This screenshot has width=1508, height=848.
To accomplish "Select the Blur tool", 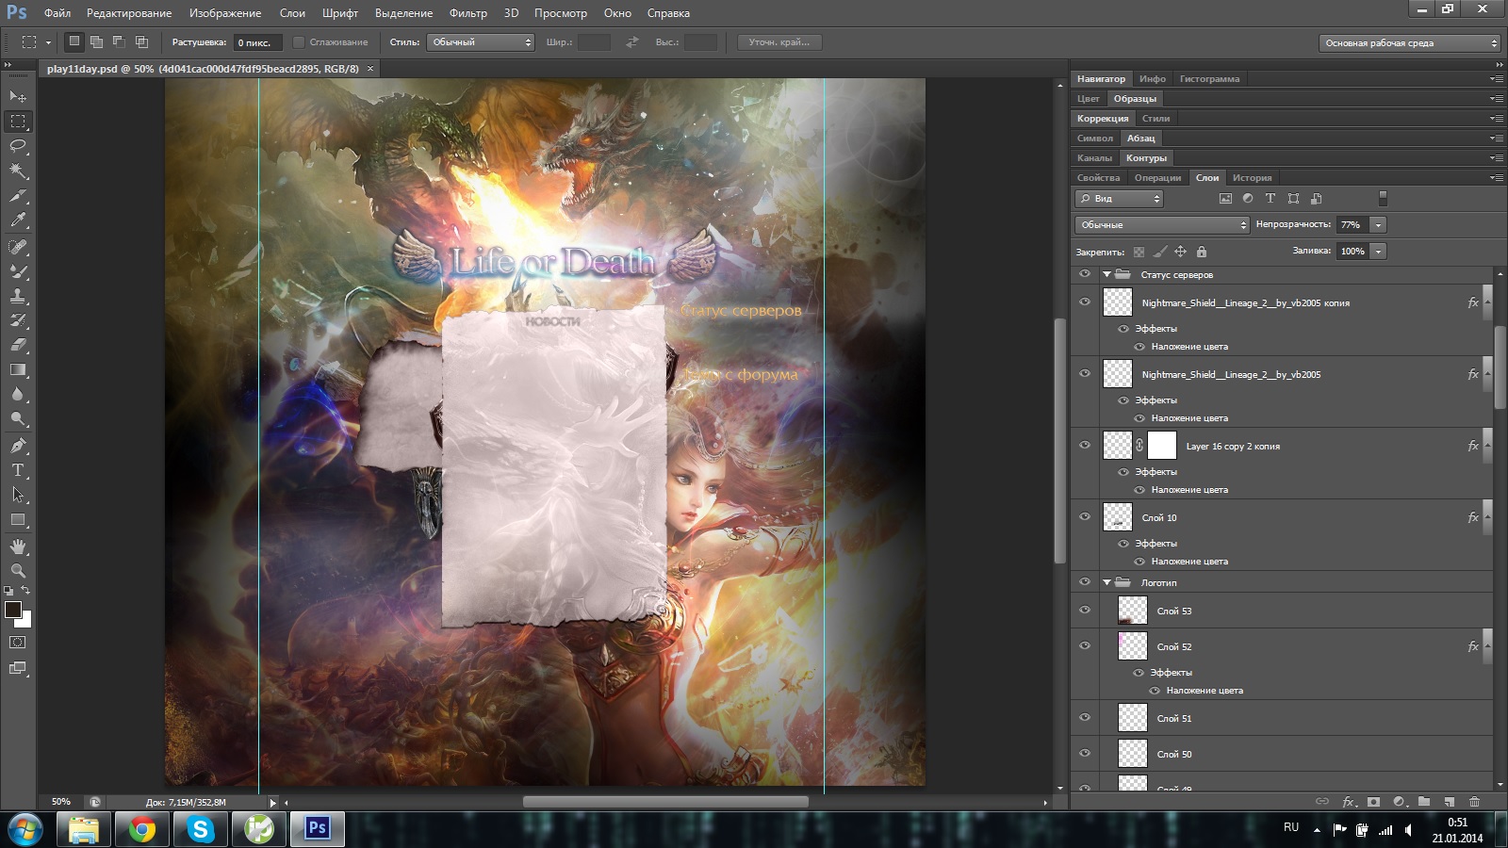I will pyautogui.click(x=18, y=394).
